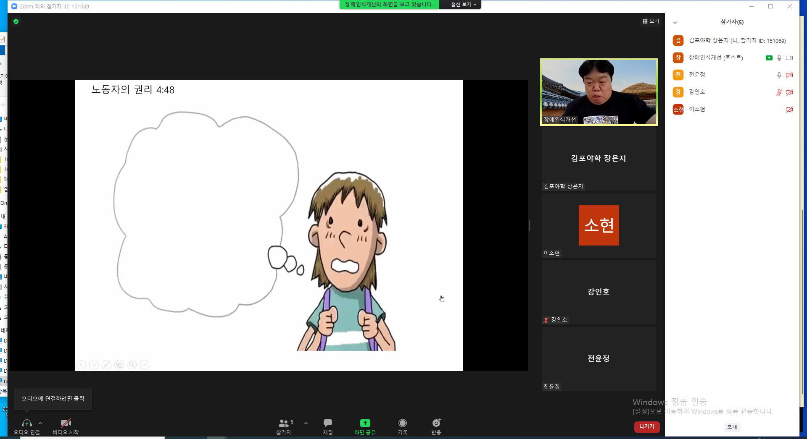Click slide previous arrow control
807x439 pixels.
(x=82, y=365)
